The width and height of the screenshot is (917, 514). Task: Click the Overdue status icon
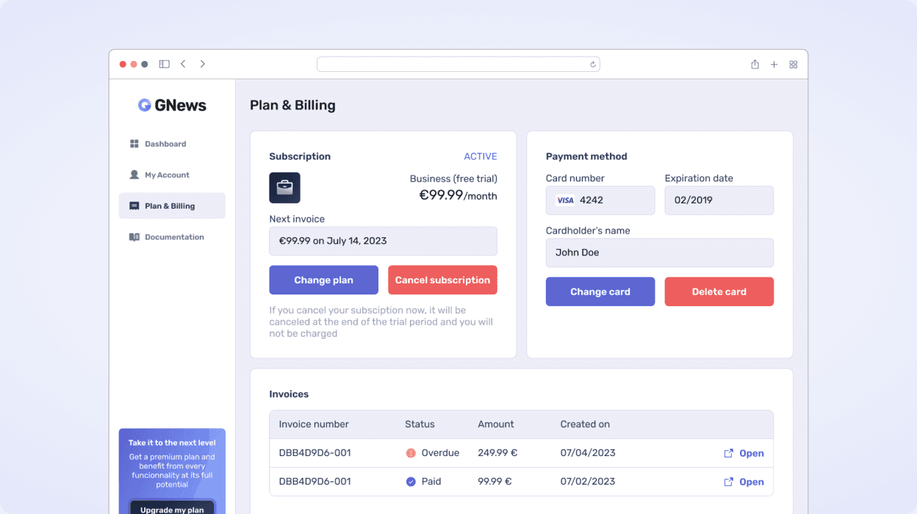click(411, 453)
